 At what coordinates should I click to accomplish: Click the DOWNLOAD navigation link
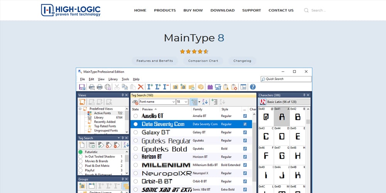[223, 10]
